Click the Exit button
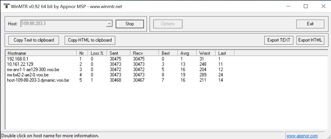331x139 pixels. click(x=310, y=24)
